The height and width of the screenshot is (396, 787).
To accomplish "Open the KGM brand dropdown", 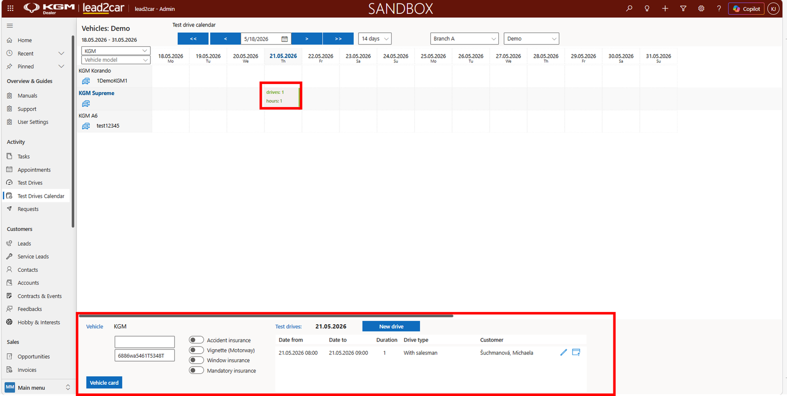I will click(x=116, y=51).
